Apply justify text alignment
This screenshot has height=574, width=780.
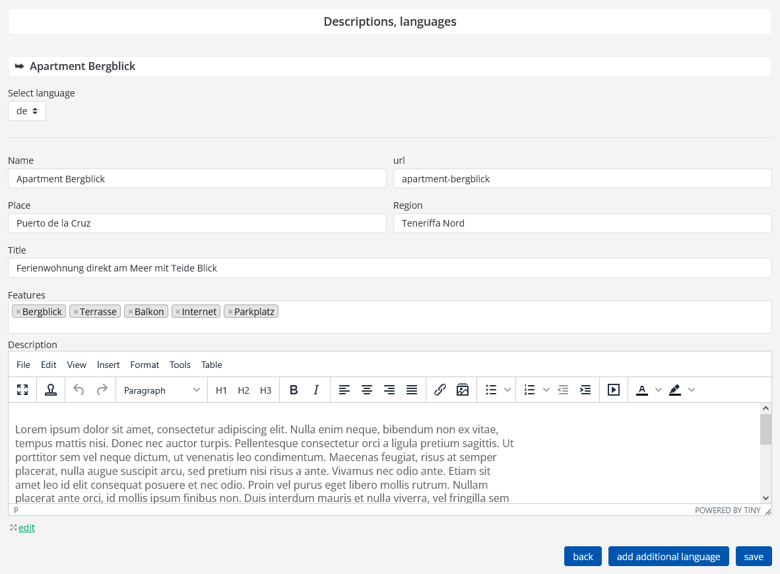pyautogui.click(x=412, y=390)
